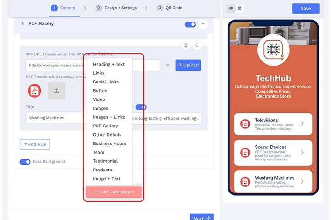Click the PDF Gallery section drag handle
This screenshot has width=331, height=220.
[x=23, y=24]
